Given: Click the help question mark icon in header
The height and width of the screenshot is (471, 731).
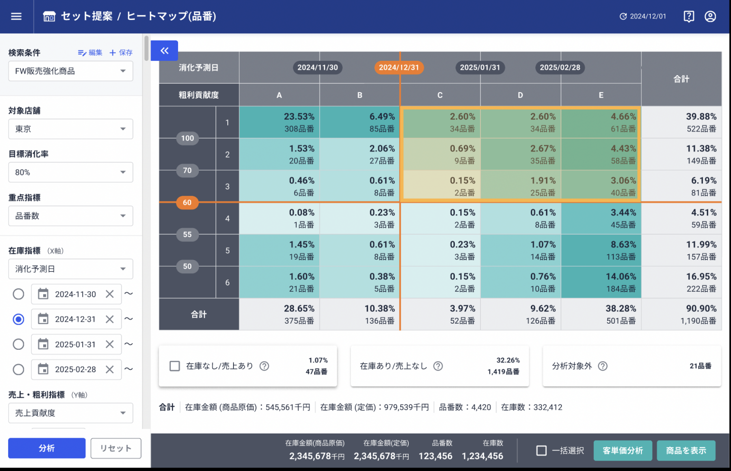Looking at the screenshot, I should point(688,17).
